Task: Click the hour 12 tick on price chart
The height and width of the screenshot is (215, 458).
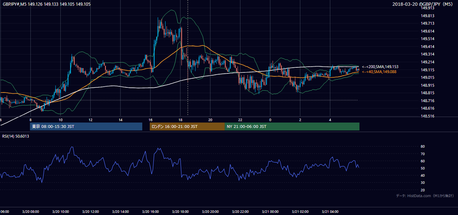Action: coord(90,120)
